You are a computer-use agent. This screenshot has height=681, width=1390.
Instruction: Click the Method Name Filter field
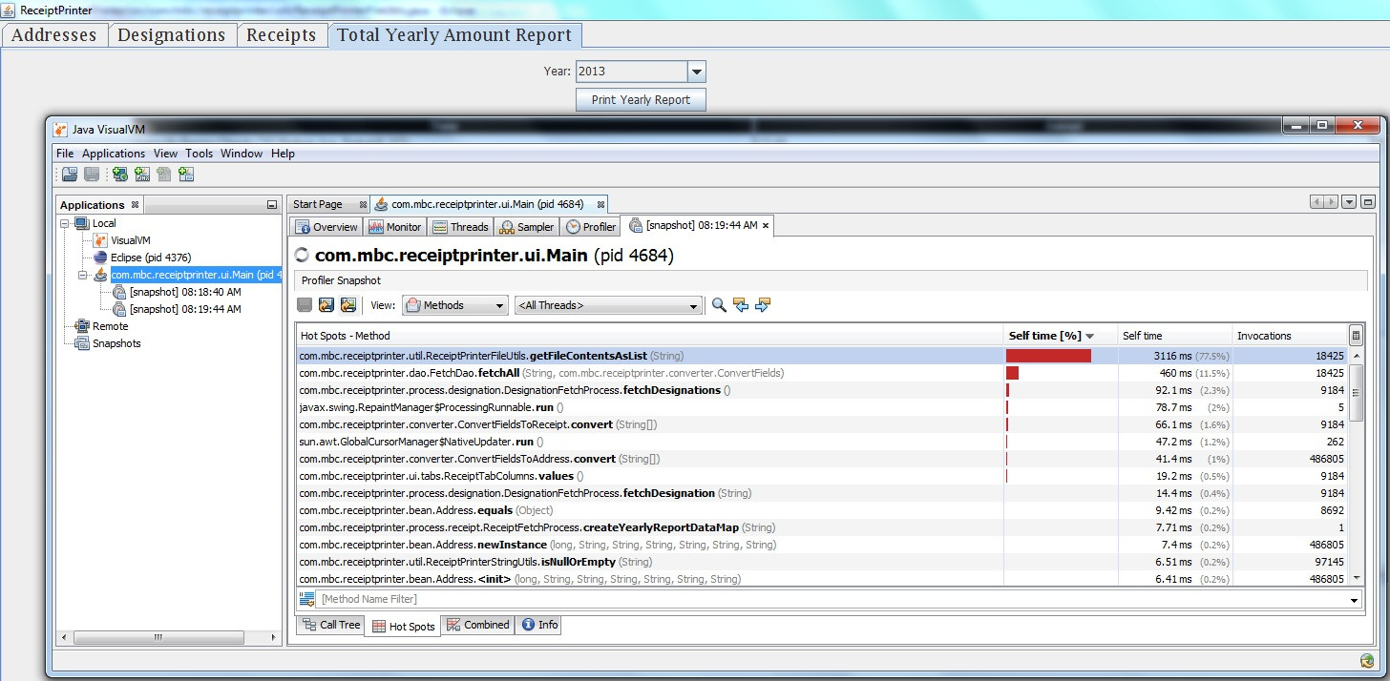click(x=832, y=600)
